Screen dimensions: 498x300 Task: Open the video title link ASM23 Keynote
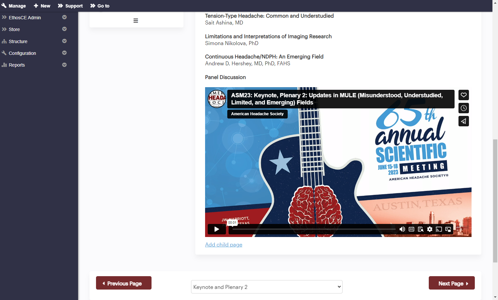337,99
